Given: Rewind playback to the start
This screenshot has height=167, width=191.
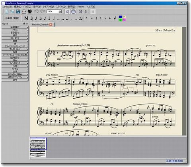Looking at the screenshot, I should click(80, 11).
